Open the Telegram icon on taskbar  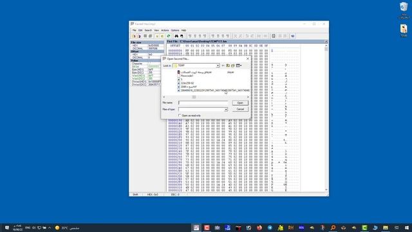[270, 227]
